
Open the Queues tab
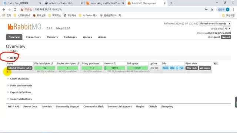(87, 37)
